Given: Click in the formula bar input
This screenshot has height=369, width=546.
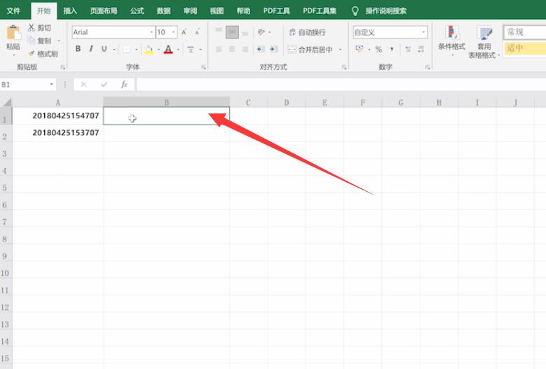Looking at the screenshot, I should pos(341,85).
